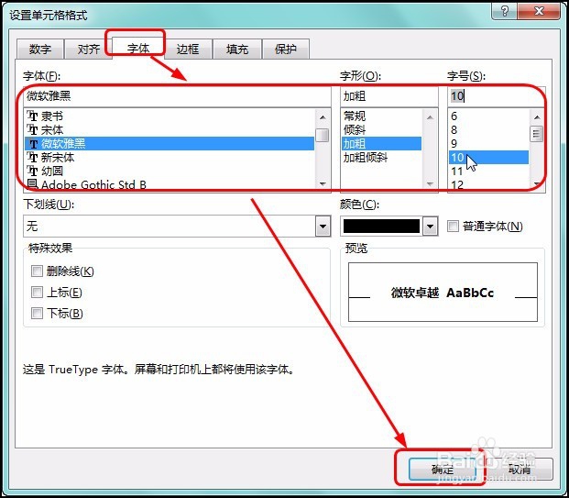
Task: Switch to the 边框 tab
Action: pos(188,49)
